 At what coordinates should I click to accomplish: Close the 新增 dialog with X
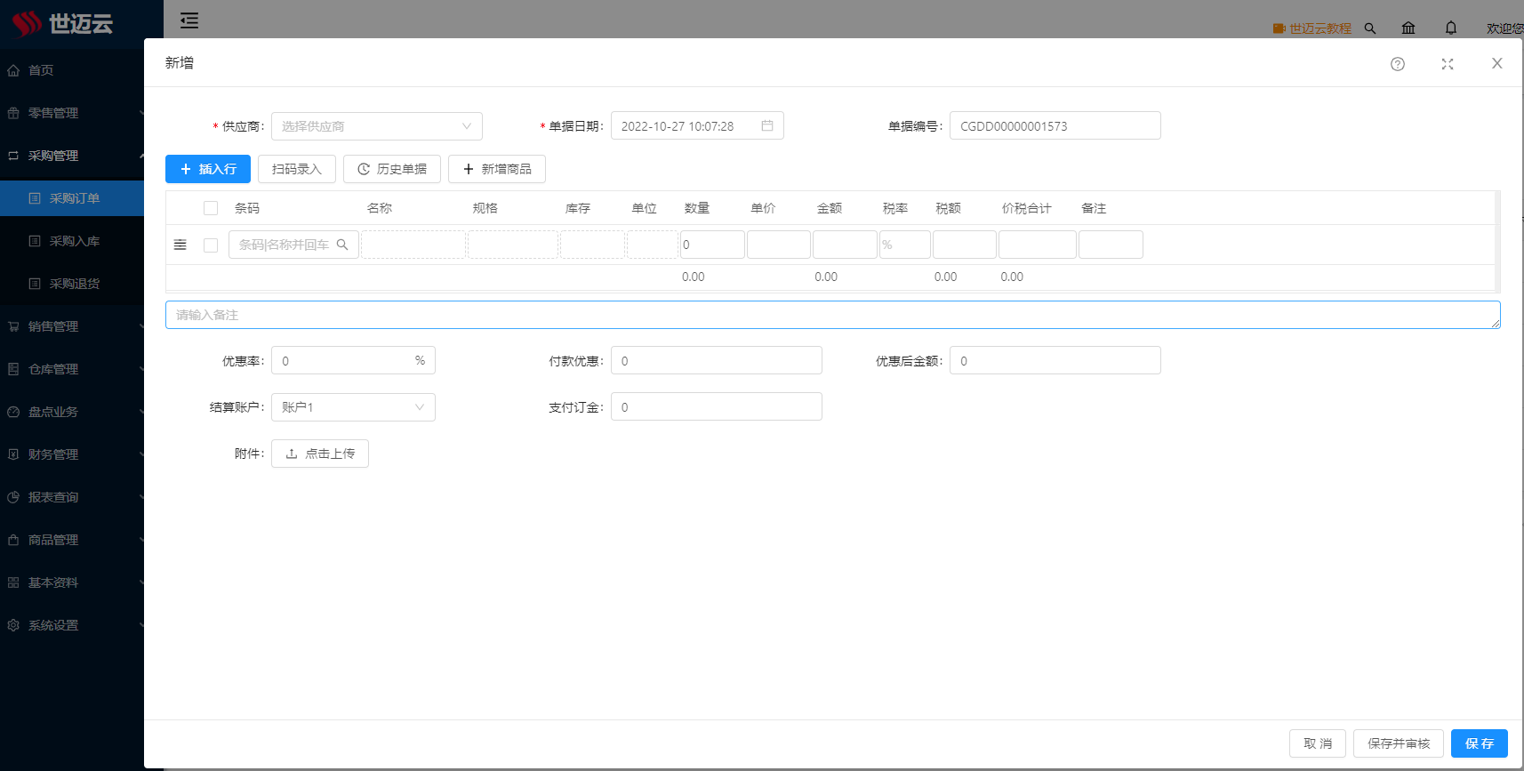[x=1497, y=63]
